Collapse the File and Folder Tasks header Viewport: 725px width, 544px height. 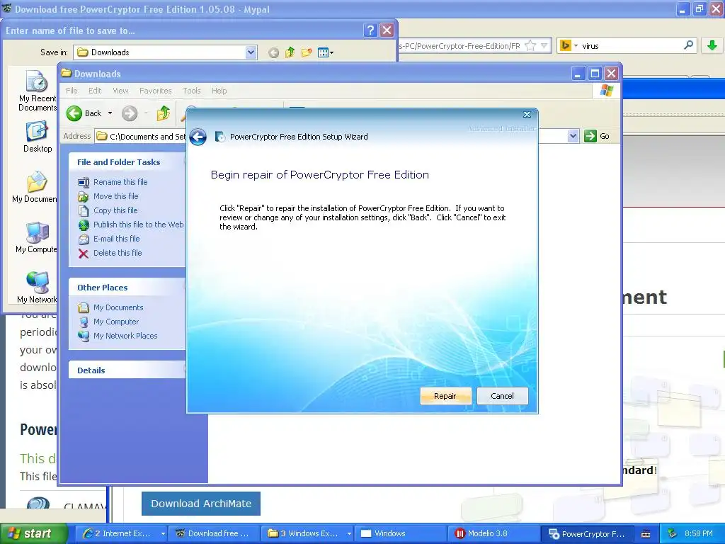[127, 162]
